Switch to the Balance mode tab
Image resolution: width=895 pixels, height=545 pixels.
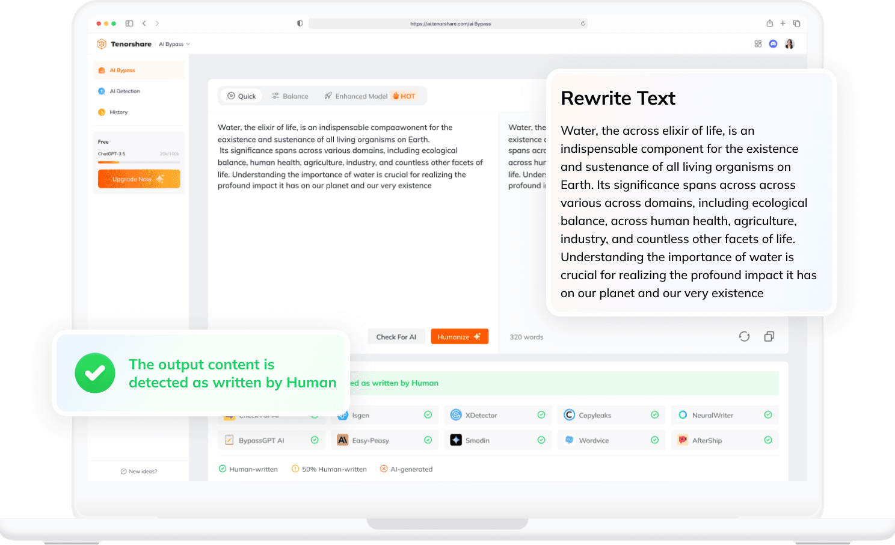coord(290,96)
